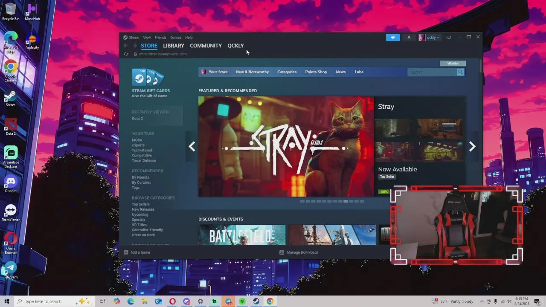
Task: Click store search input field
Action: click(432, 72)
